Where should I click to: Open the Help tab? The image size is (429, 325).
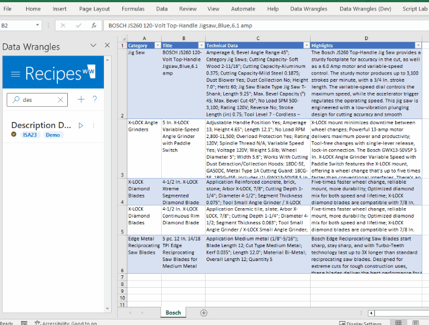273,9
